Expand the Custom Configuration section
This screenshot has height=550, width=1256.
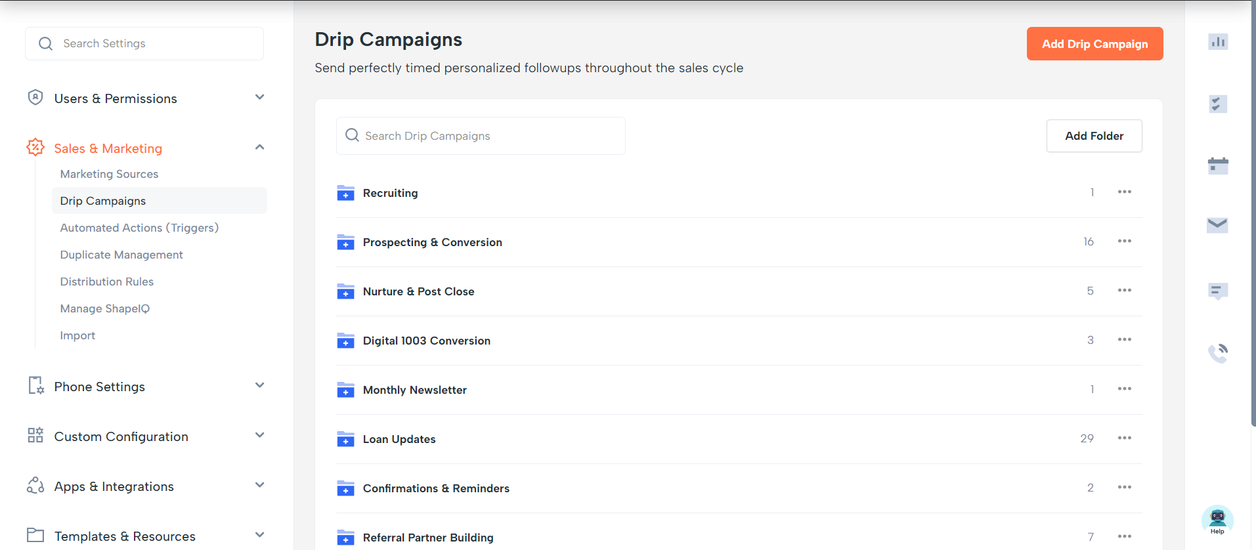pyautogui.click(x=260, y=436)
